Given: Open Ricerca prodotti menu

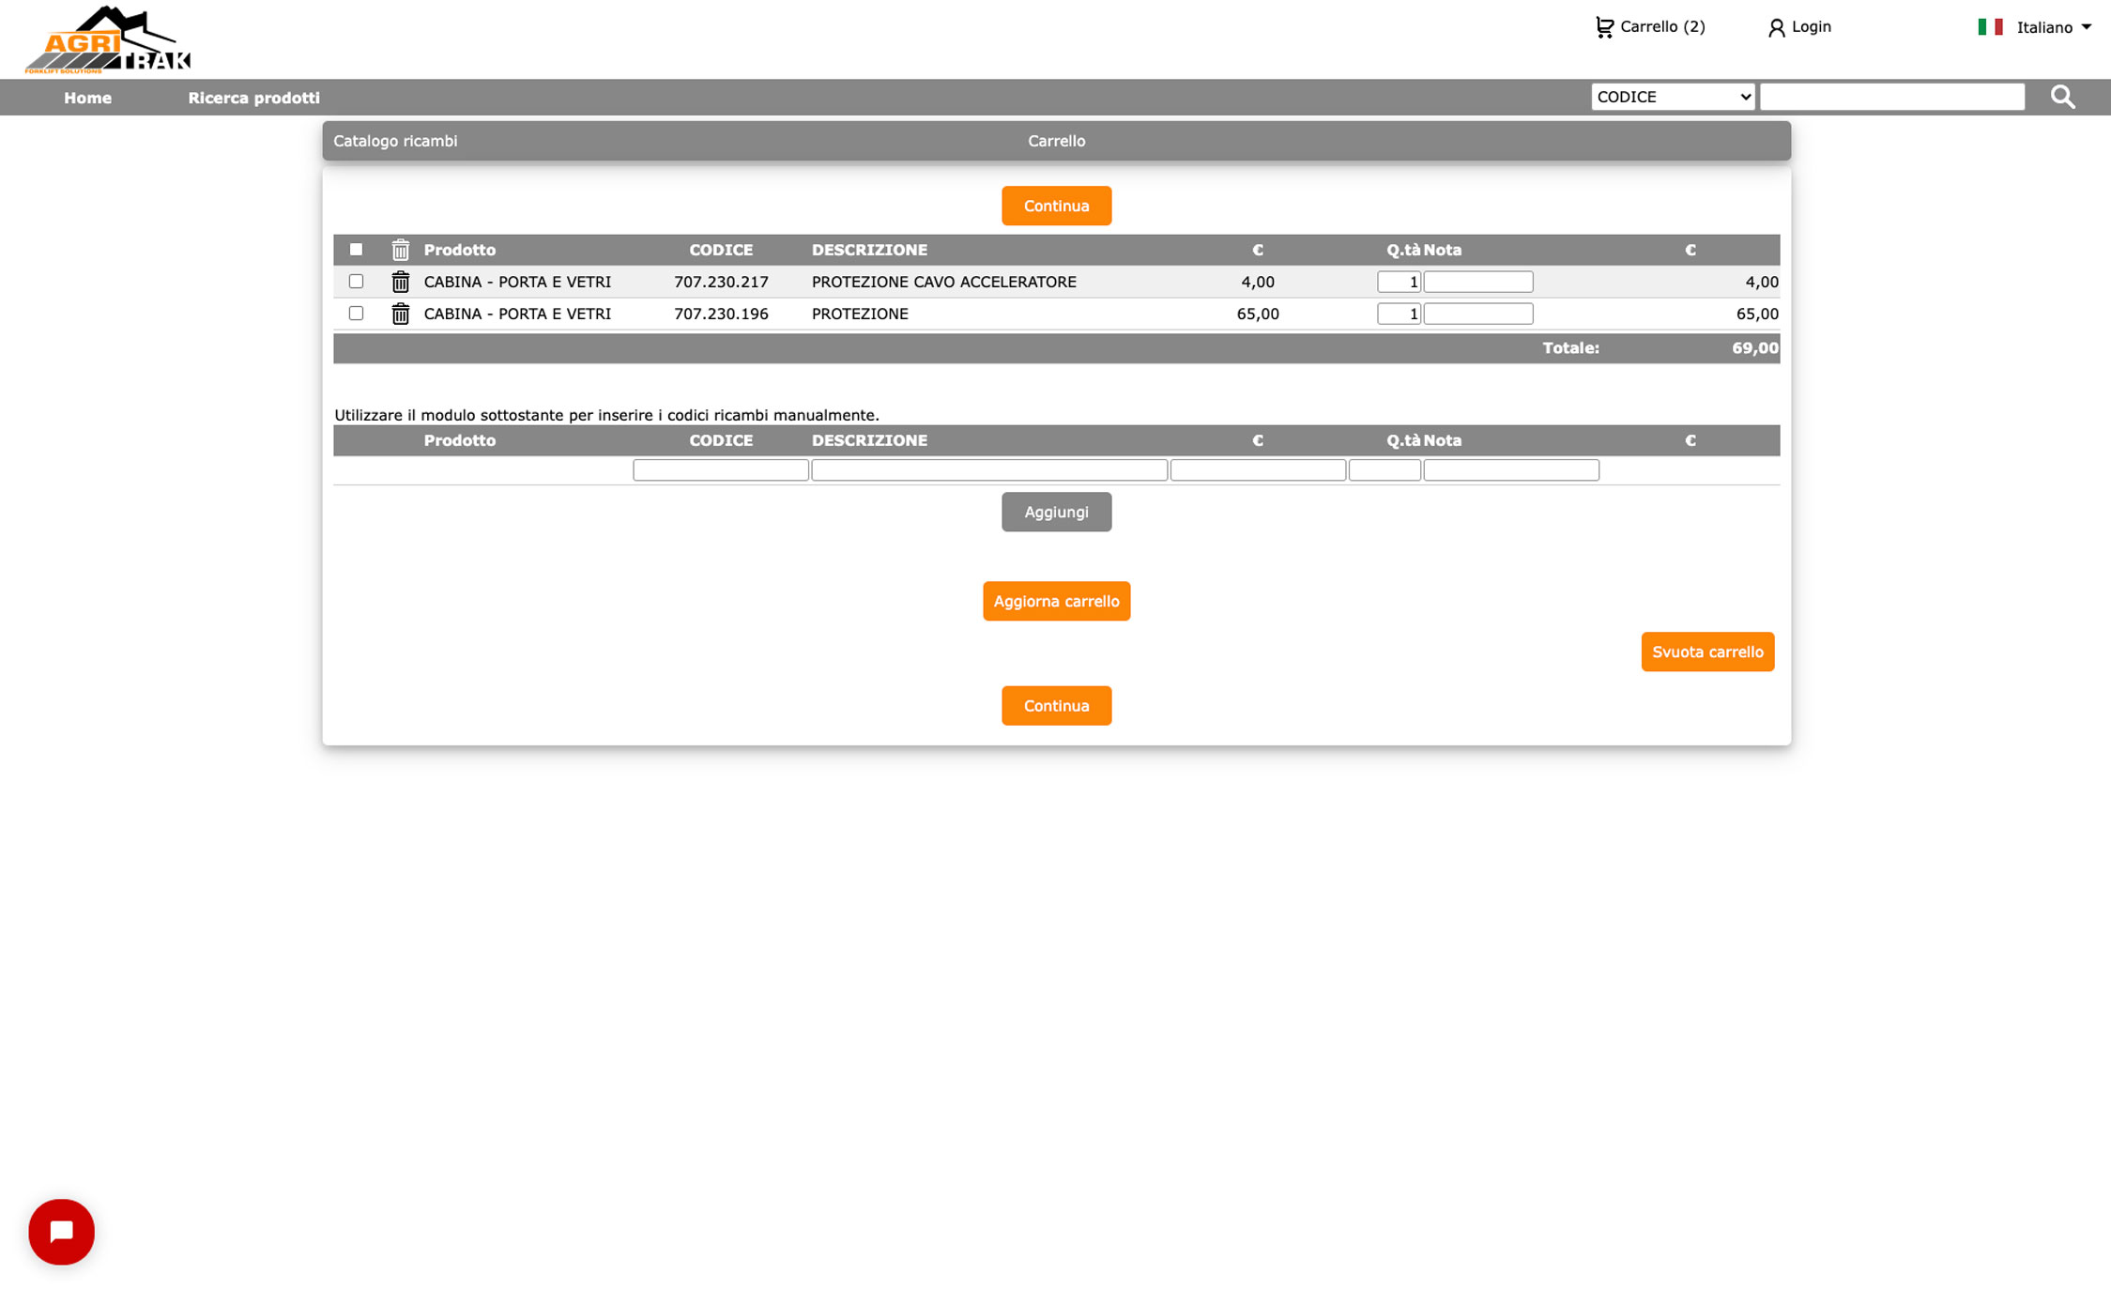Looking at the screenshot, I should tap(253, 98).
